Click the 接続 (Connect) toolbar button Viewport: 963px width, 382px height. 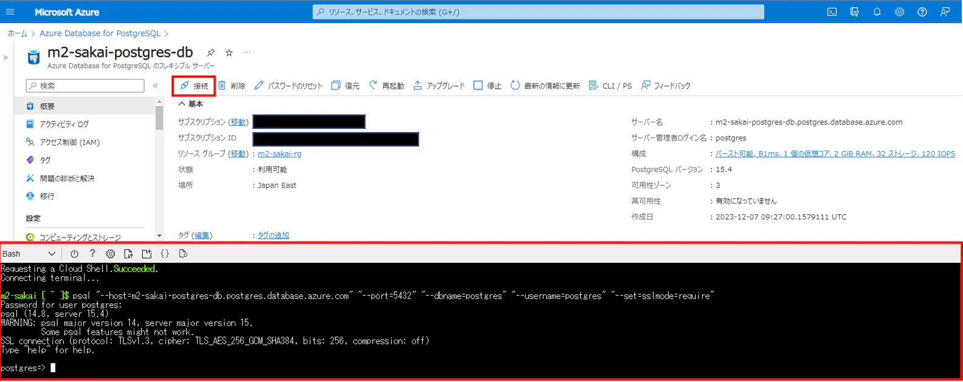(x=194, y=86)
